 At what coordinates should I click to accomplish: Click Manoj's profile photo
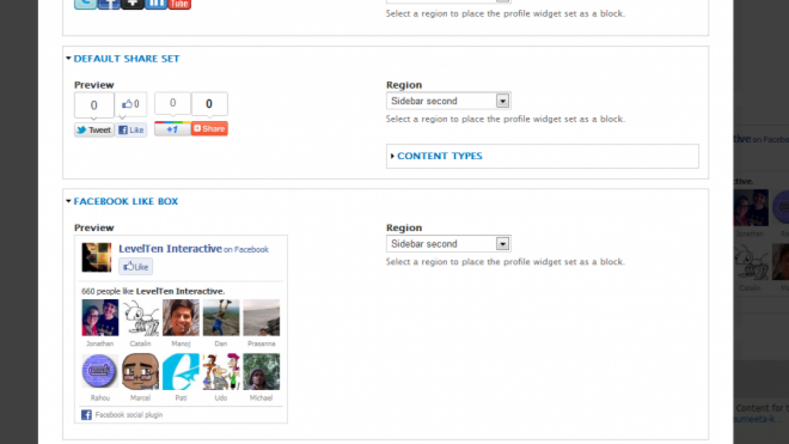181,318
